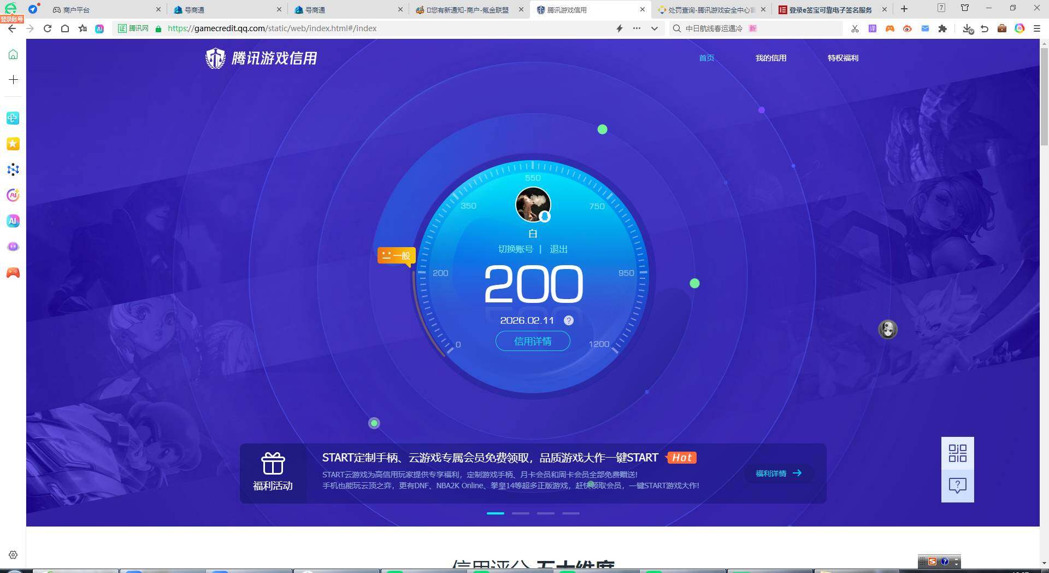This screenshot has height=573, width=1049.
Task: Open the address bar dropdown arrow
Action: coord(654,28)
